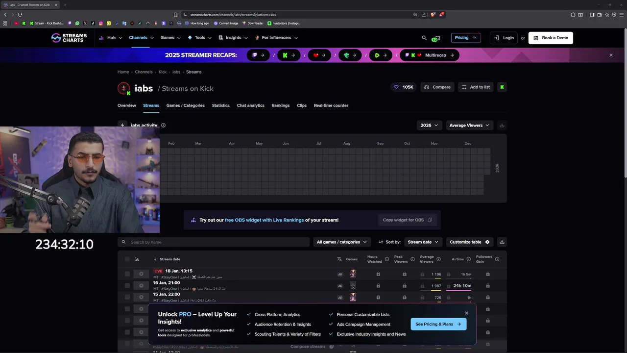The image size is (627, 353).
Task: Open the All games / categories filter
Action: point(341,242)
